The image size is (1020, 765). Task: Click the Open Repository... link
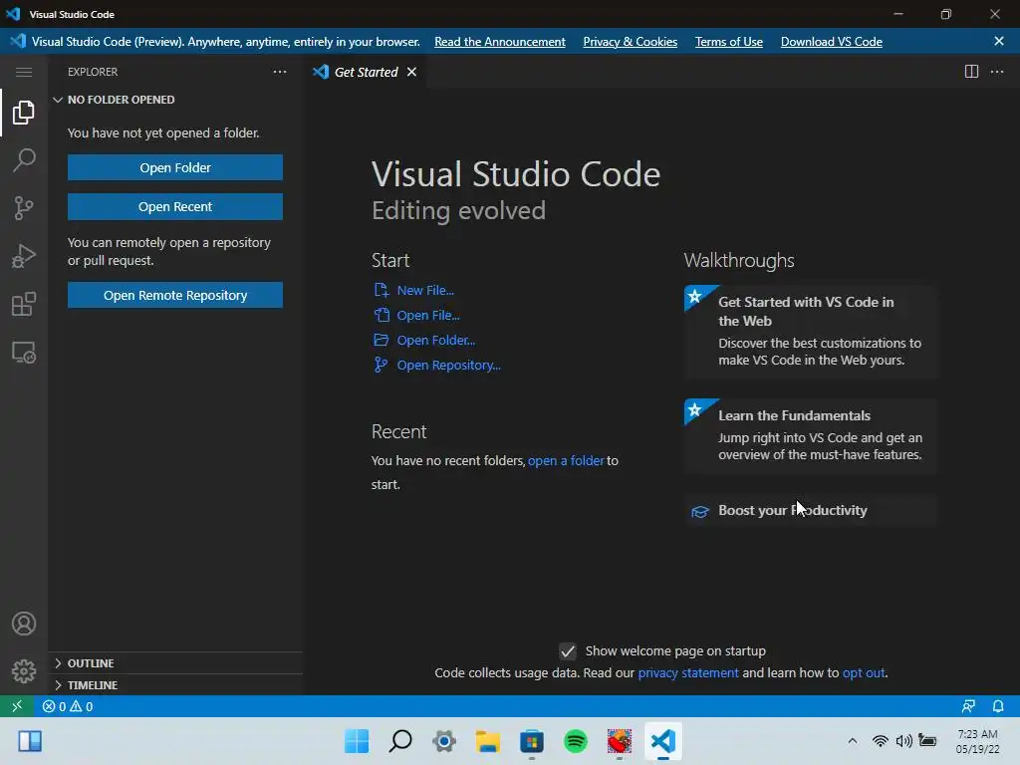coord(449,365)
